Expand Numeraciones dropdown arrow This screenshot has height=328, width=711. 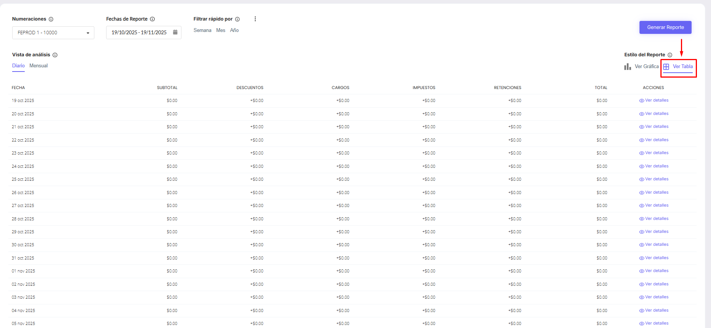click(88, 33)
